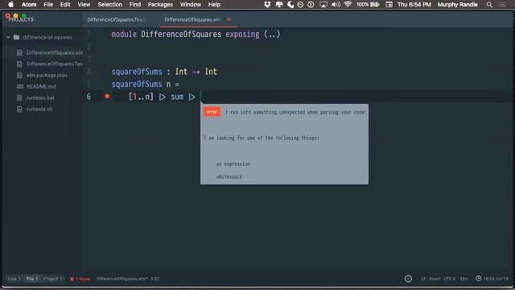Screen dimensions: 515x290
Task: Click modified dot on DifferenceOfSquares.elm tab
Action: point(229,19)
